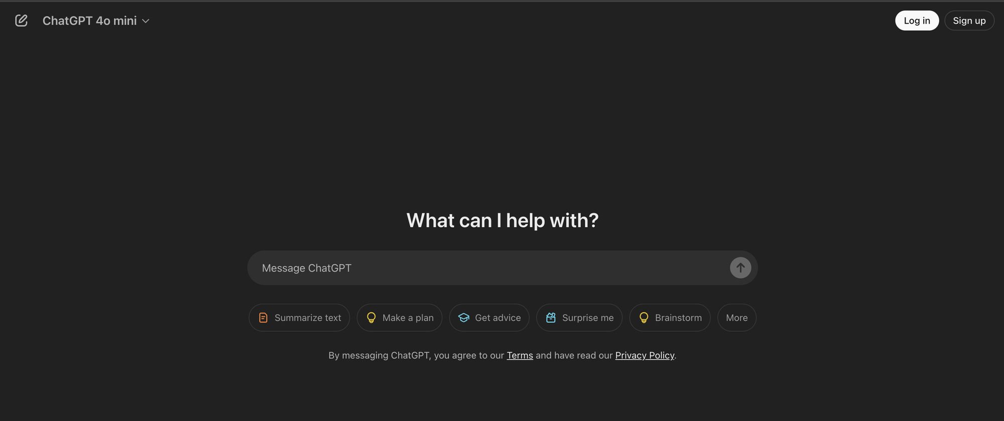This screenshot has height=421, width=1004.
Task: Click the orange document icon for Summarize
Action: [x=263, y=318]
